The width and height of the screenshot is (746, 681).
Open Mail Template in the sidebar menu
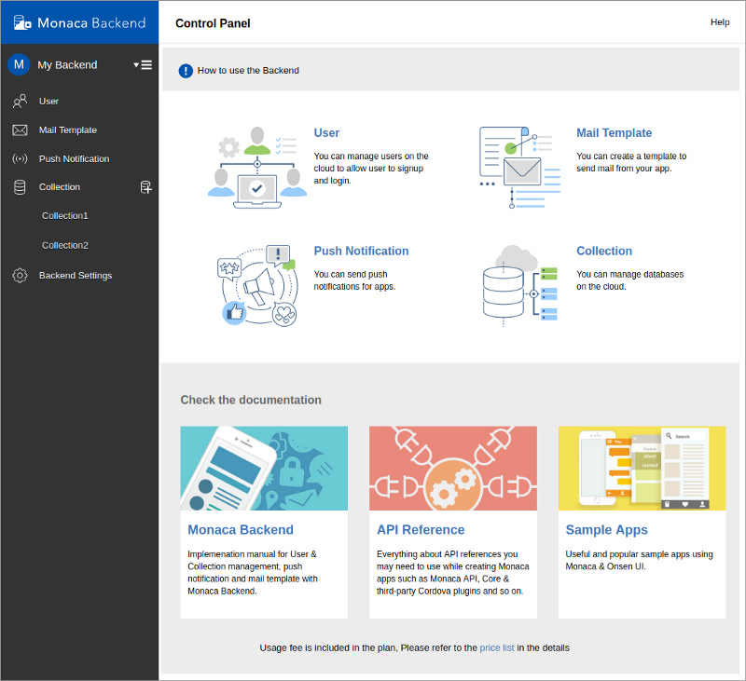click(67, 130)
